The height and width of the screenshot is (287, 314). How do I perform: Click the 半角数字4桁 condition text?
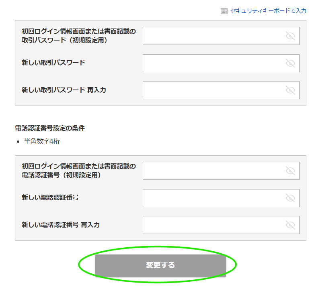click(x=42, y=141)
